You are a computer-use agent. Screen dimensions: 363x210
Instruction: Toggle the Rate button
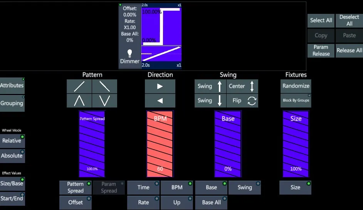(143, 203)
